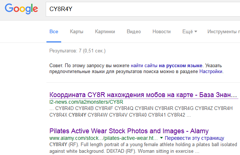This screenshot has height=155, width=240.
Task: Click the CY8R4Y (RF) text in Alamy snippet
Action: (x=63, y=144)
